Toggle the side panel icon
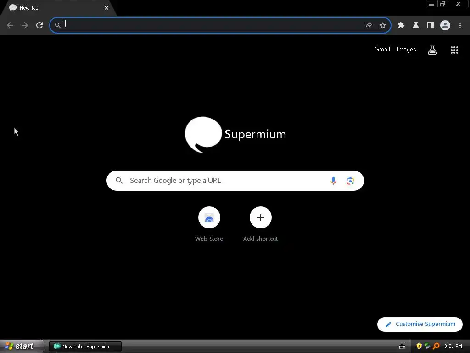 pos(431,26)
